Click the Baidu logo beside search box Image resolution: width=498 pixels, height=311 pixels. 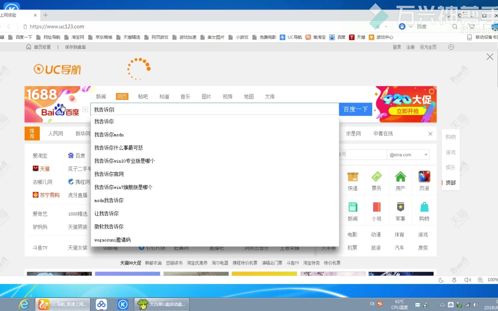[x=60, y=110]
